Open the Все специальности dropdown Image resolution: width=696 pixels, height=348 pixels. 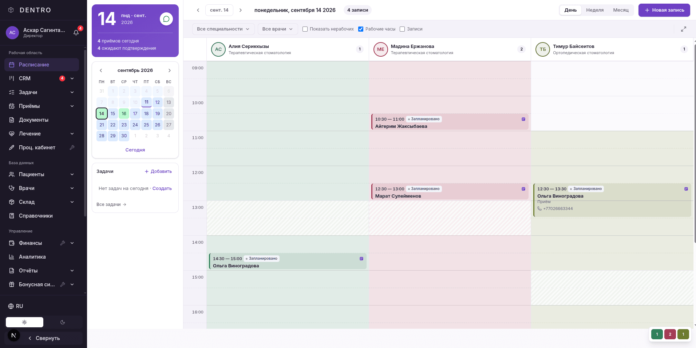click(x=223, y=29)
